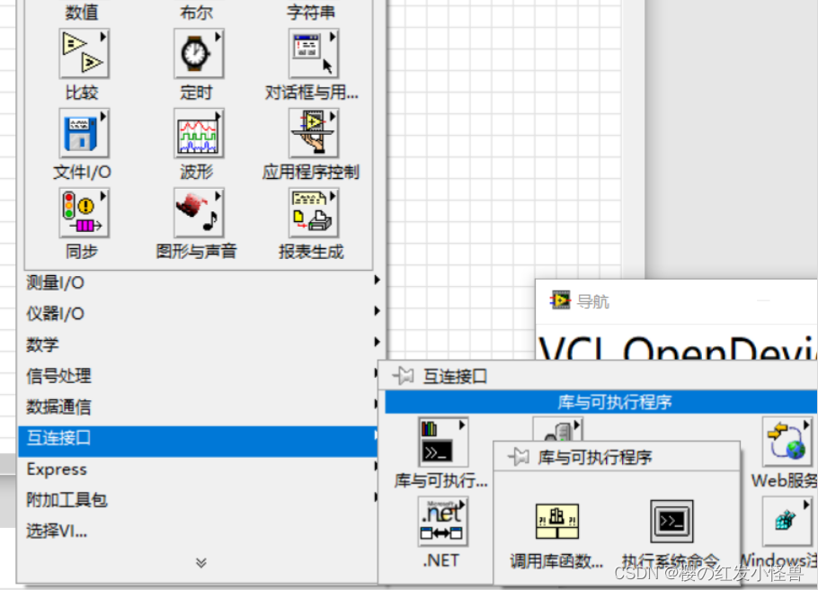Image resolution: width=818 pixels, height=590 pixels.
Task: Click the 导航 window VI icon
Action: click(560, 300)
